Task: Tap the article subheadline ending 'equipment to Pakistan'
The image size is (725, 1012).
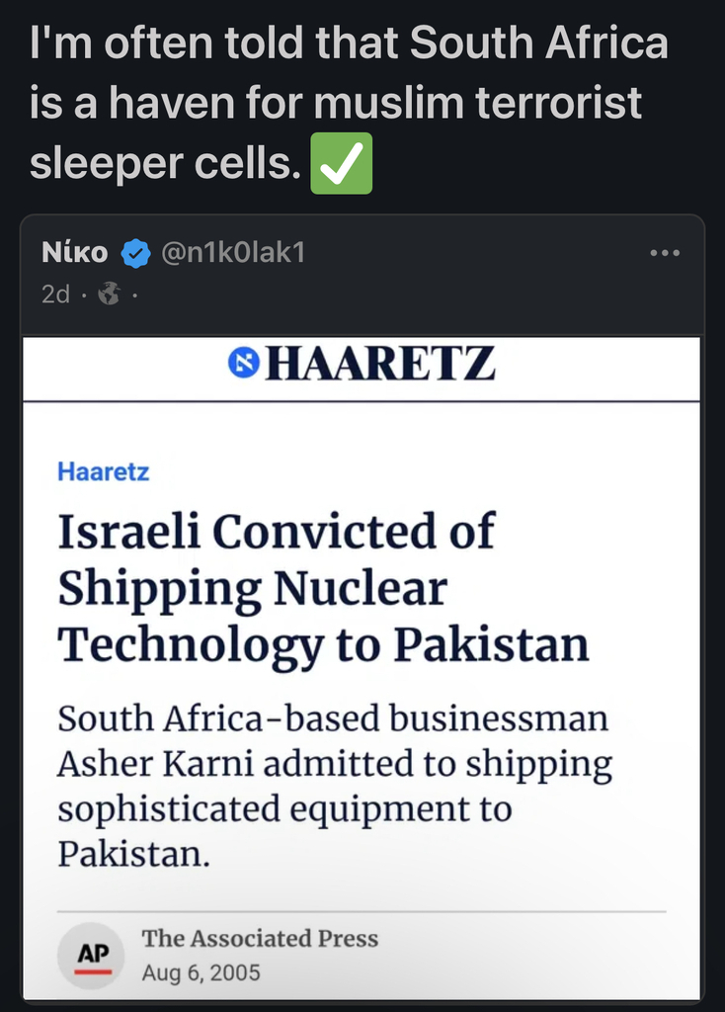Action: 335,786
